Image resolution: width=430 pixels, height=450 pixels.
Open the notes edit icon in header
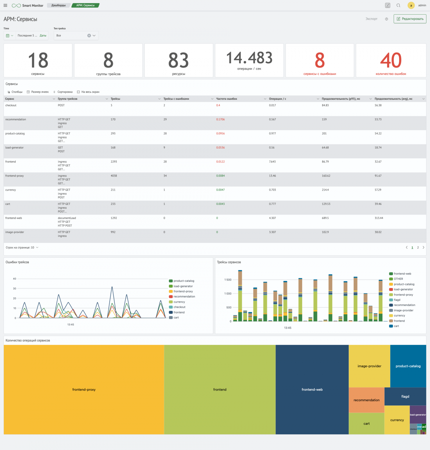tap(388, 5)
